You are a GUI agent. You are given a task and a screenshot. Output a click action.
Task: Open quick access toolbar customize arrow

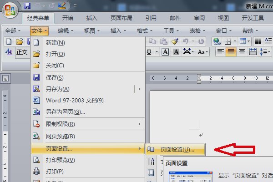click(x=75, y=6)
